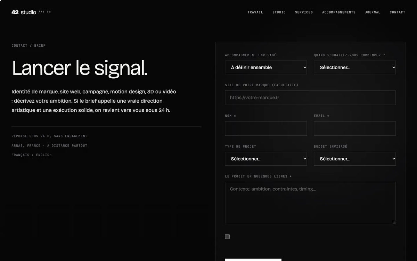Focus the project description textarea
The width and height of the screenshot is (417, 261).
310,203
